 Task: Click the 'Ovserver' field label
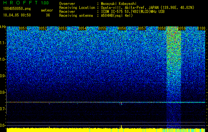[67, 4]
